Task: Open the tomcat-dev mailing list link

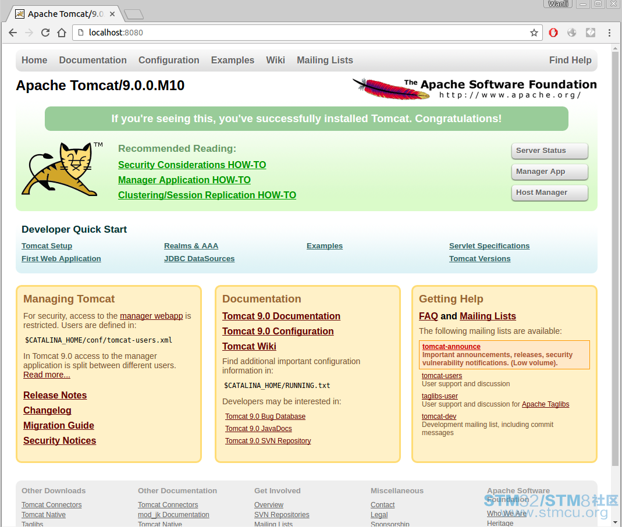Action: 439,416
